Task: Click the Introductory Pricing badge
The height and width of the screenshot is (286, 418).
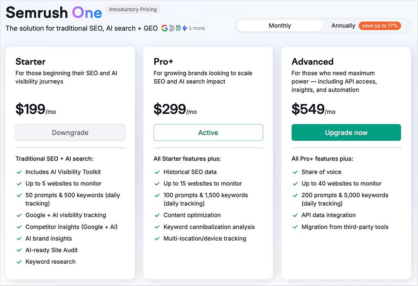Action: pos(133,9)
